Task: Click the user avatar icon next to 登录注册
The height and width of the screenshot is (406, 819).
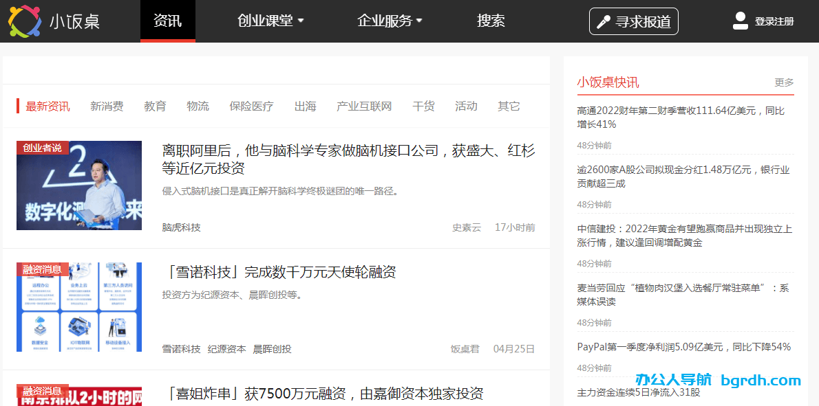Action: point(740,21)
